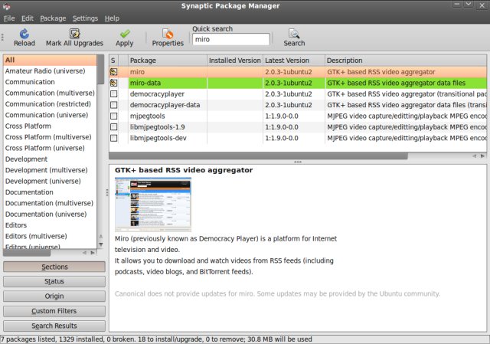Click the Custom Filters button
The image size is (490, 344).
(x=54, y=311)
